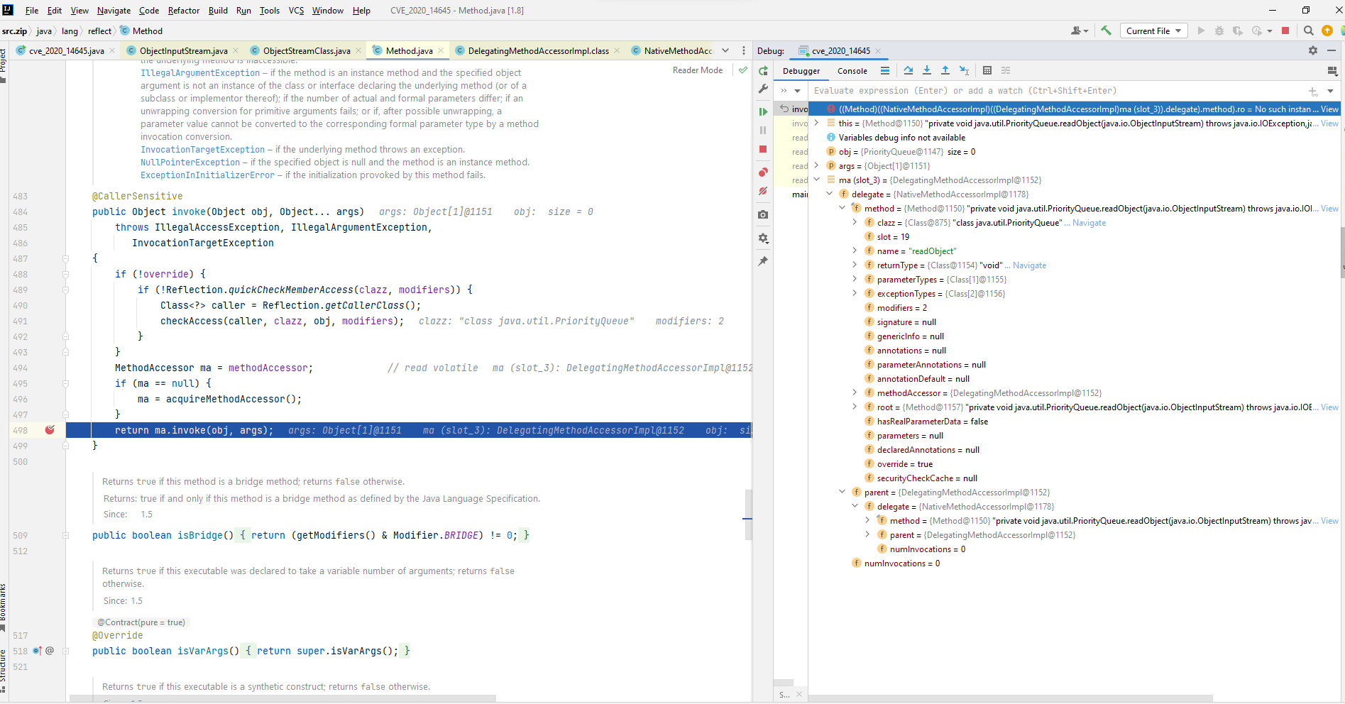The image size is (1345, 704).
Task: Close the Method.java editor tab
Action: [x=441, y=50]
